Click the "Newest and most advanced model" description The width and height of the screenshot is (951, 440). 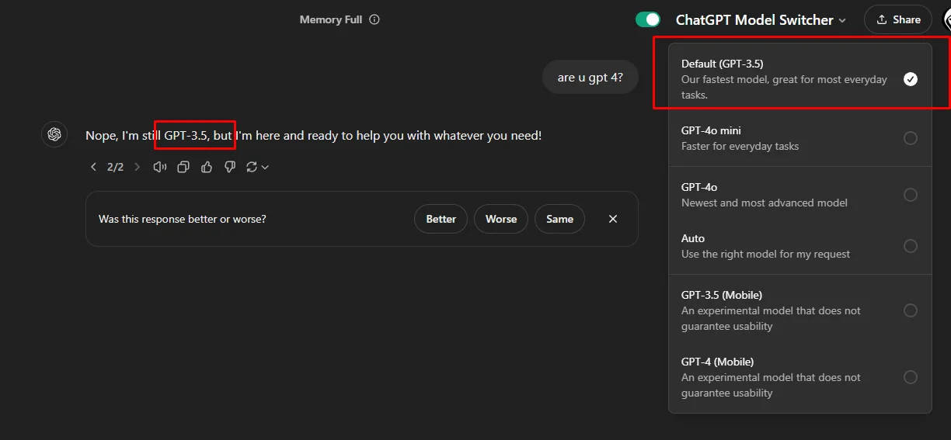(765, 203)
